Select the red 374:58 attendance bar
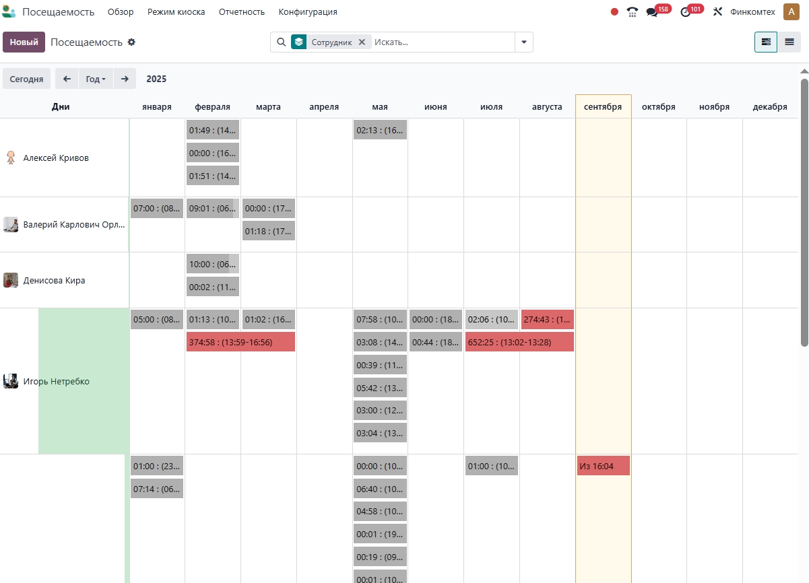Screen dimensions: 809x583 pos(240,342)
